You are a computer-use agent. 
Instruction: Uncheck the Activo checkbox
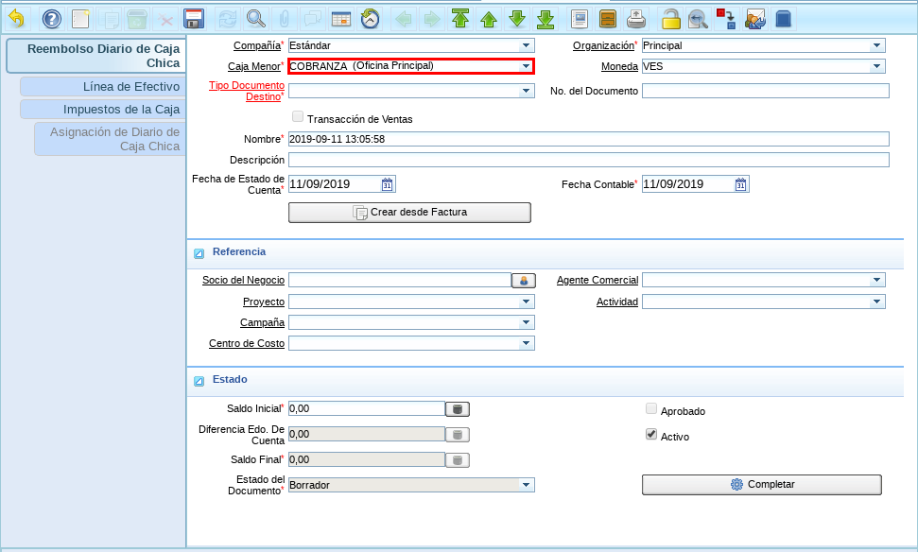click(650, 435)
